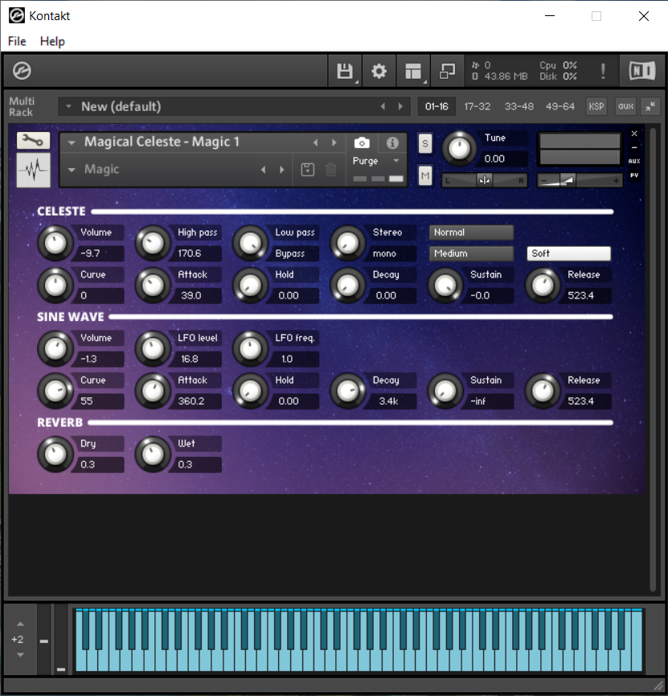Load next multi with right arrow
The image size is (668, 696).
coord(400,106)
